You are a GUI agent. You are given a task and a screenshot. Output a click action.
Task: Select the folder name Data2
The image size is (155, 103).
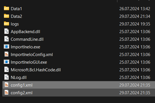click(x=16, y=16)
